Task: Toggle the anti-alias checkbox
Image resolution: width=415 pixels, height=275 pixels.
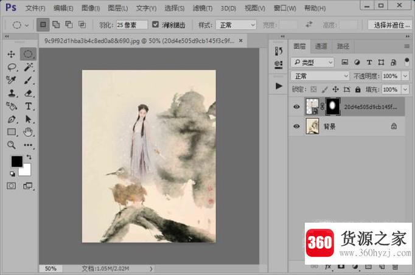Action: [155, 24]
